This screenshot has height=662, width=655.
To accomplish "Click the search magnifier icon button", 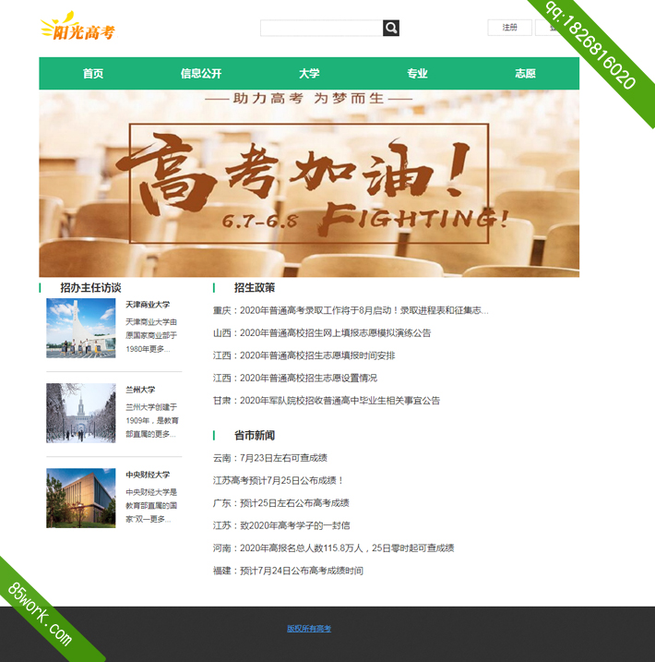I will (x=391, y=28).
